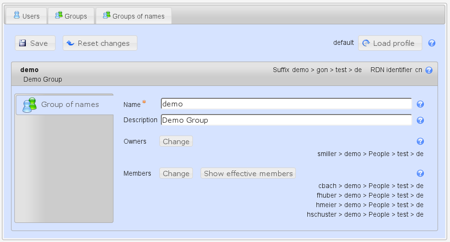Load the default profile
The height and width of the screenshot is (242, 450).
[389, 43]
